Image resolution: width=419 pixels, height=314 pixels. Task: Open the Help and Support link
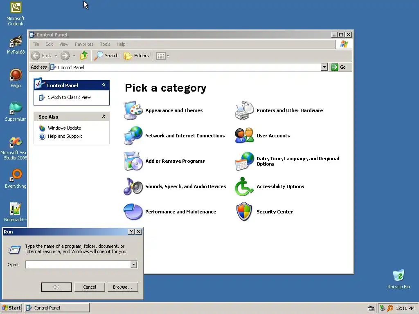pyautogui.click(x=65, y=136)
